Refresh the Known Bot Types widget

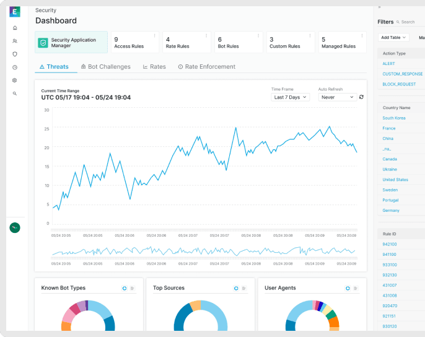click(x=124, y=288)
